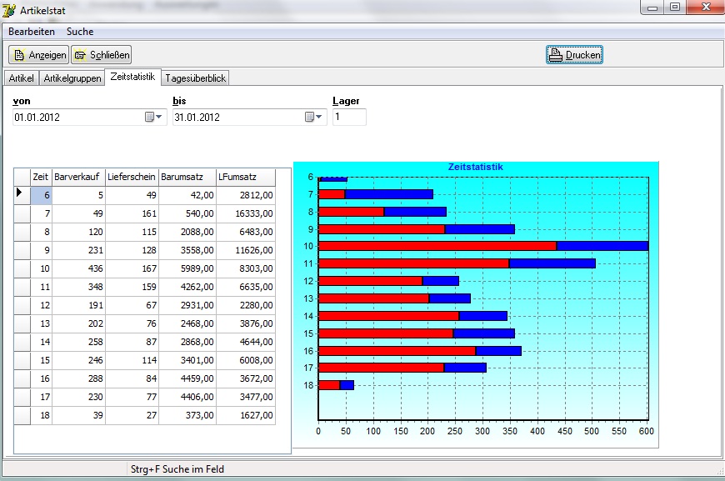Print statistics using Drucken button
The image size is (725, 481).
coord(574,55)
